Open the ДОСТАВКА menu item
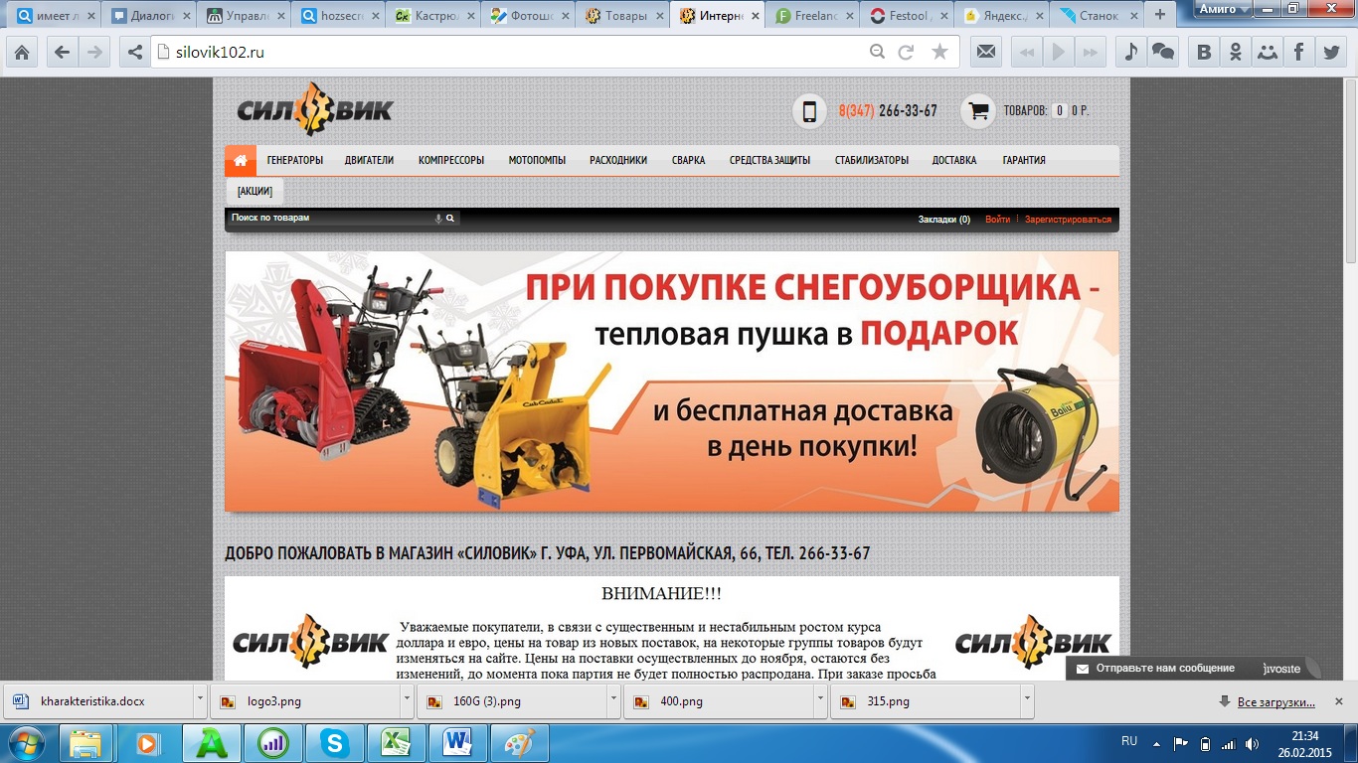 tap(954, 160)
